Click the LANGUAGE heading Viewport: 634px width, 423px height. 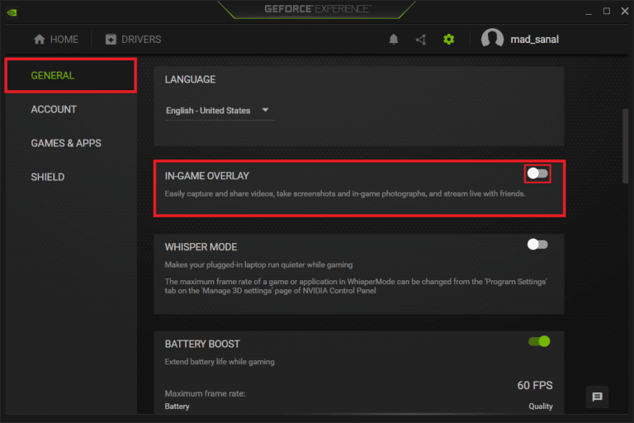coord(190,79)
